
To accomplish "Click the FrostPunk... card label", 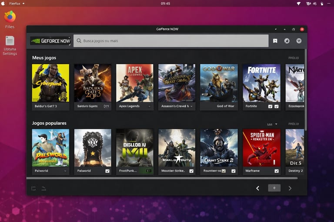I will (128, 171).
